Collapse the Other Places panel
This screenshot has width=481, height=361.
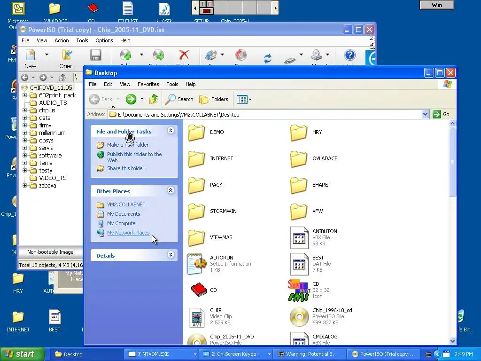(x=171, y=191)
